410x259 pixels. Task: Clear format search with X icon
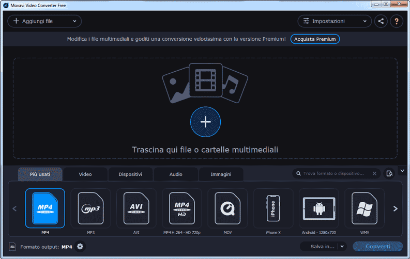coord(374,173)
